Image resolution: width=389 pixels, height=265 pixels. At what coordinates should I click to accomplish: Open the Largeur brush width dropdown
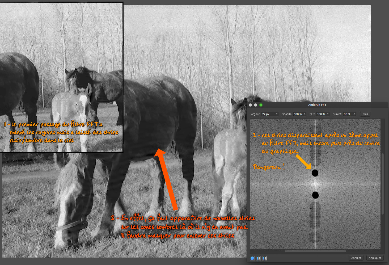point(270,114)
